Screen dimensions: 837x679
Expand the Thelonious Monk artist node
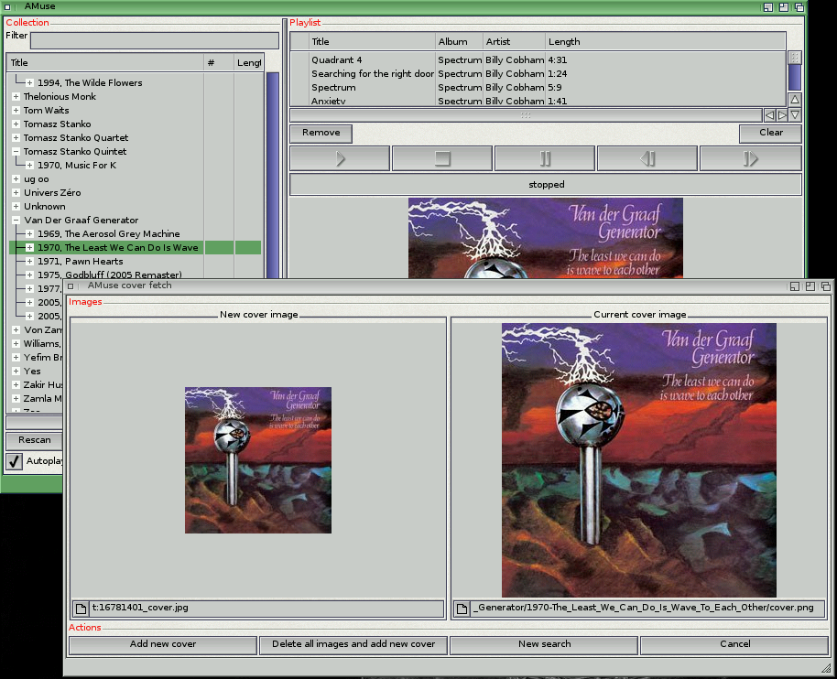tap(16, 97)
